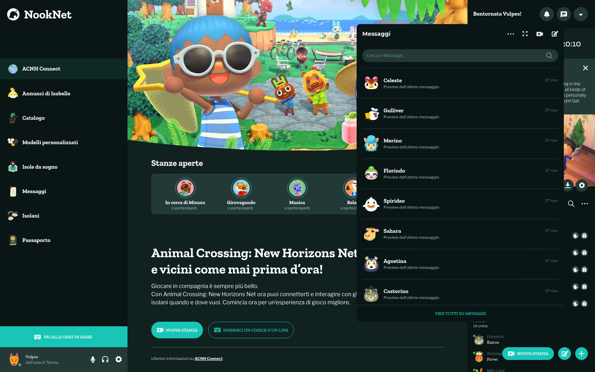The height and width of the screenshot is (372, 595).
Task: Click Inserisci un codice o un link button
Action: [251, 330]
